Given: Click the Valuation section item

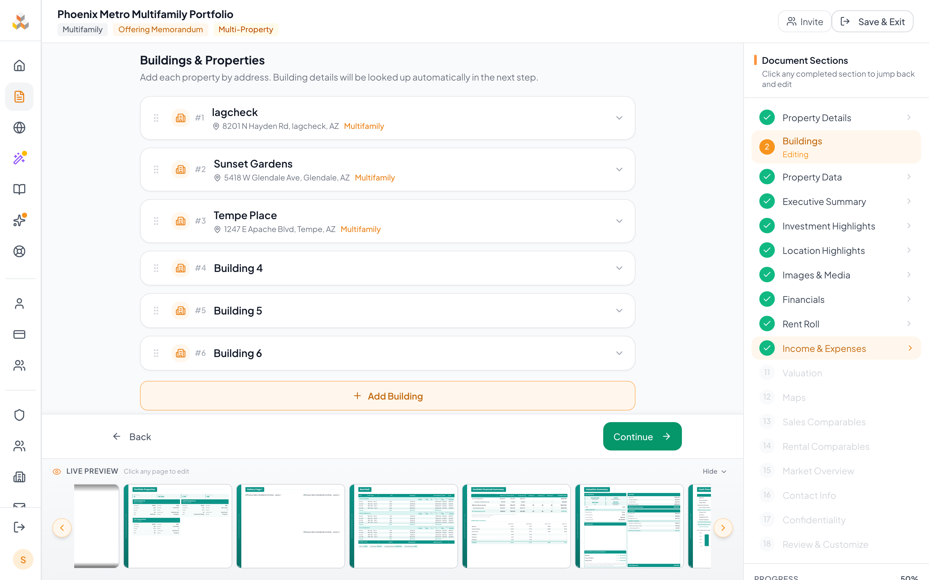Looking at the screenshot, I should coord(836,373).
